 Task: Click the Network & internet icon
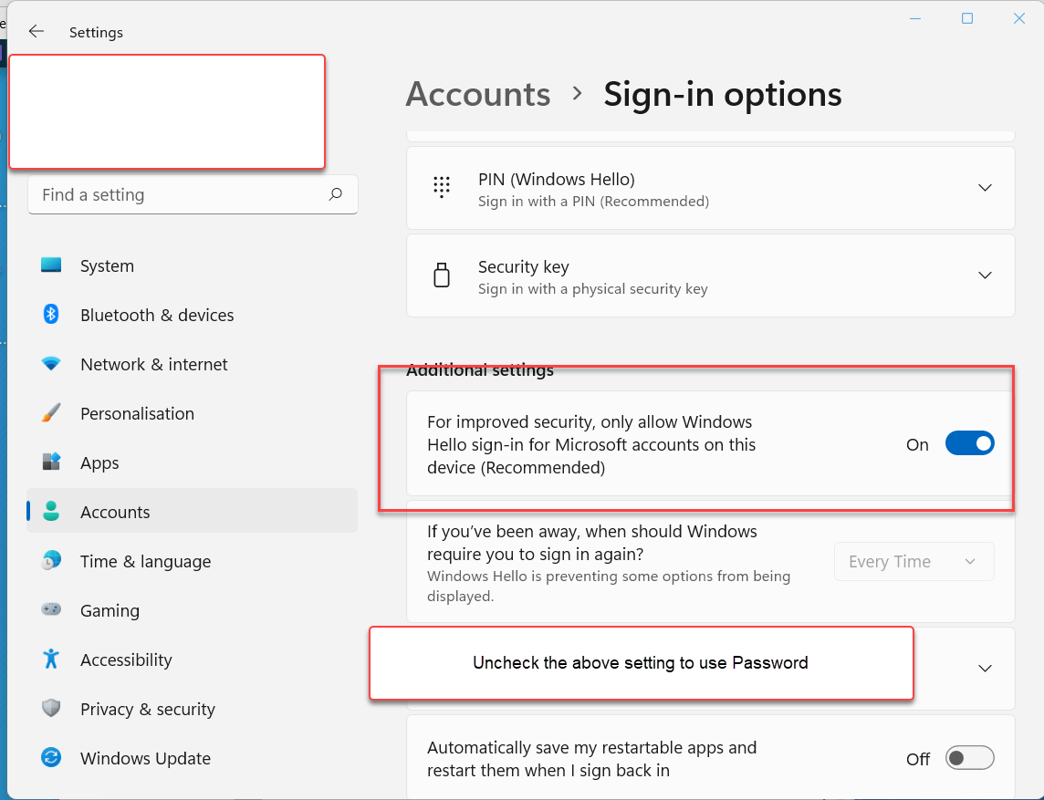tap(51, 364)
